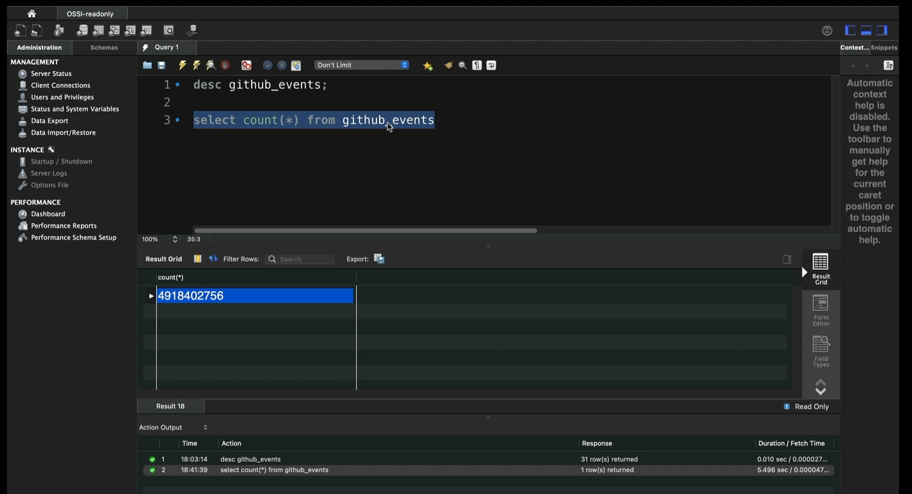Toggle wrap cell content in results
The height and width of the screenshot is (494, 912).
pyautogui.click(x=787, y=259)
